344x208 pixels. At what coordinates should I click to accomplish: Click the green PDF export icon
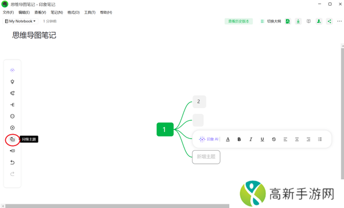coord(288,21)
